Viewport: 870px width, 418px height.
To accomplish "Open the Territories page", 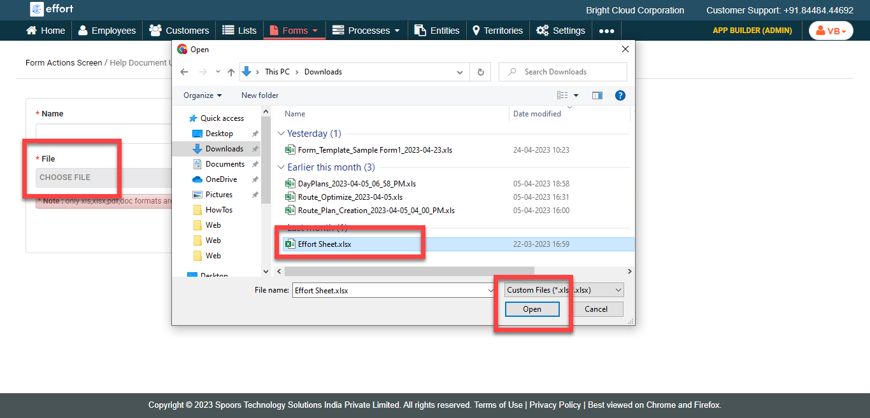I will coord(497,31).
